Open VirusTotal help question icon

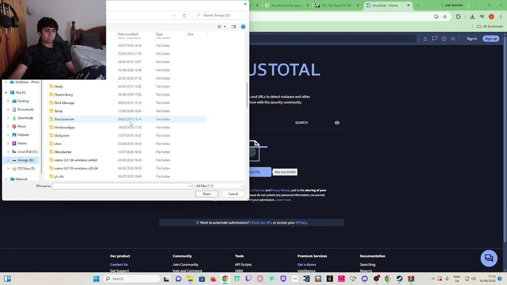[444, 39]
